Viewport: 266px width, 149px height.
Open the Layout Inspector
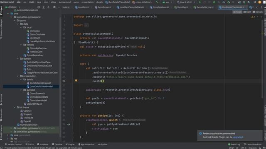(253, 144)
